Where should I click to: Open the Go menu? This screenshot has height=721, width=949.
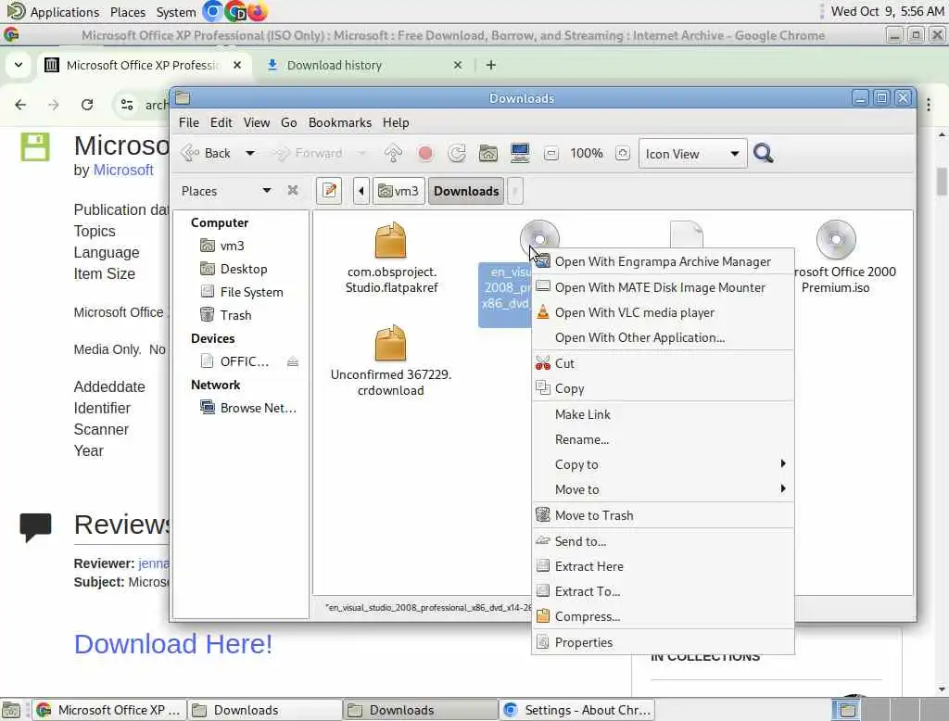(x=289, y=123)
